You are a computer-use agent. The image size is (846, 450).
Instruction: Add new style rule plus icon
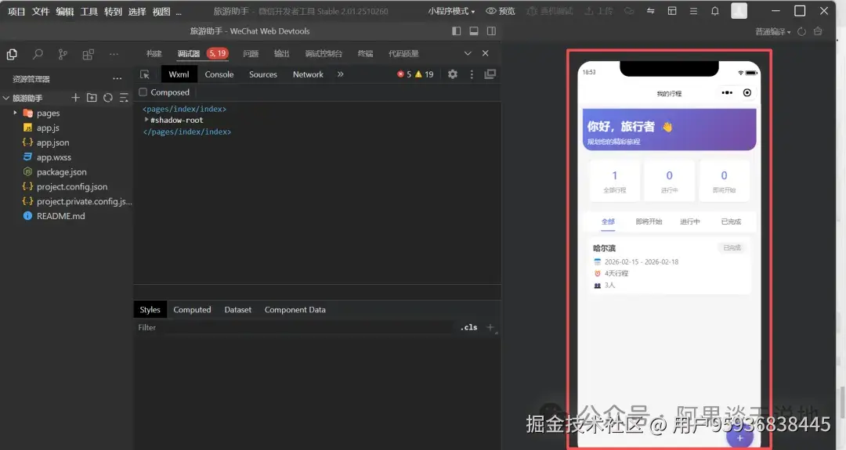[490, 327]
